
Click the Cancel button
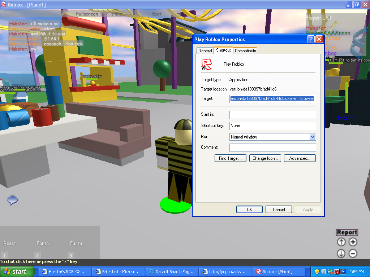[x=279, y=210]
